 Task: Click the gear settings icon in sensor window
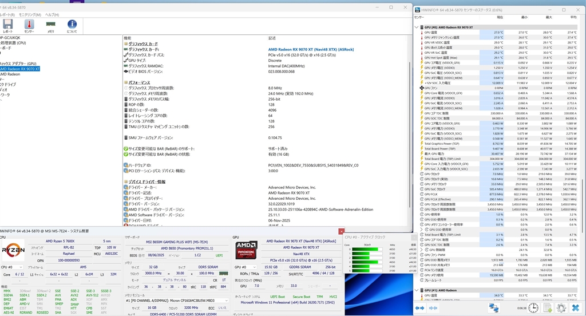click(561, 308)
